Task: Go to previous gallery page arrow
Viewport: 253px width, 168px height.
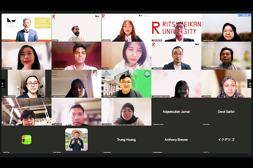Action: [x=3, y=83]
